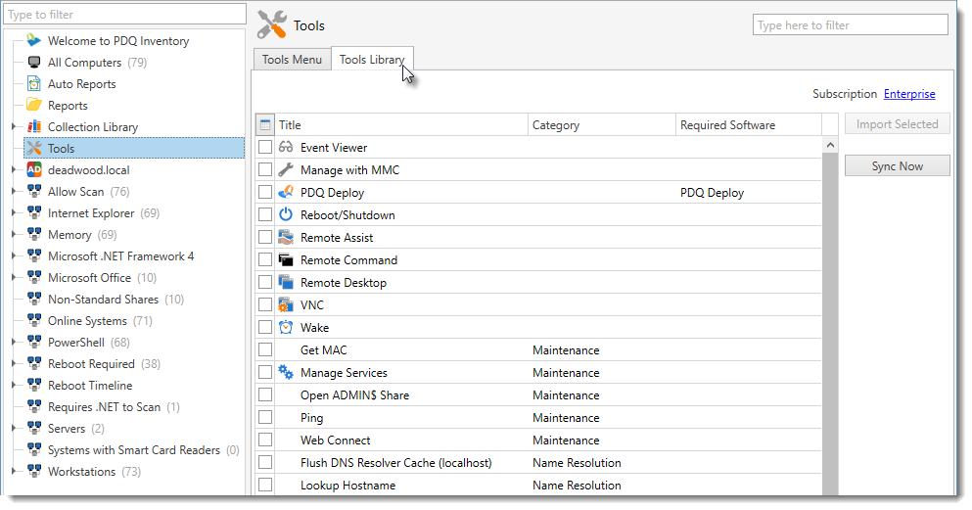Click the Reports folder icon
Screen dimensions: 972x510
coord(34,105)
